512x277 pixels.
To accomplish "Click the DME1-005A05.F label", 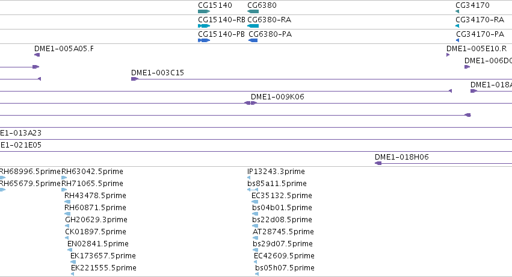I will [x=64, y=49].
